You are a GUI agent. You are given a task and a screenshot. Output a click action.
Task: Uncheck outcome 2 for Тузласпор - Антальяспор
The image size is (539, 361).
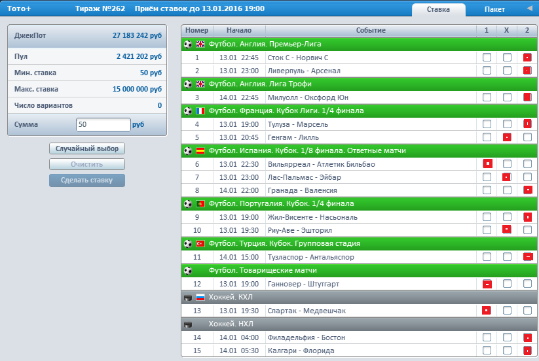pos(528,256)
